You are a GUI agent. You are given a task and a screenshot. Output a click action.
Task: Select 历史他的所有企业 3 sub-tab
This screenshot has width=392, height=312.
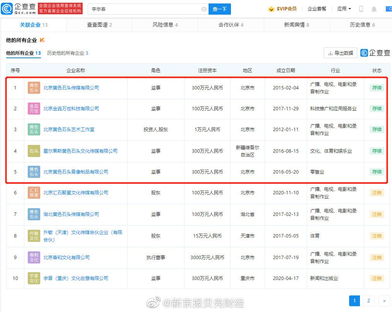tap(68, 53)
